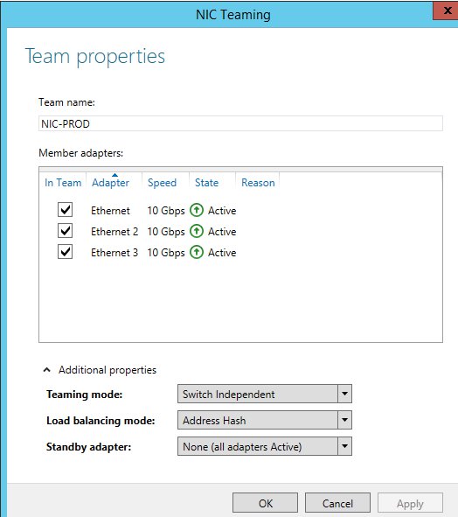Open the Teaming mode dropdown
Viewport: 458px width, 517px height.
click(344, 394)
